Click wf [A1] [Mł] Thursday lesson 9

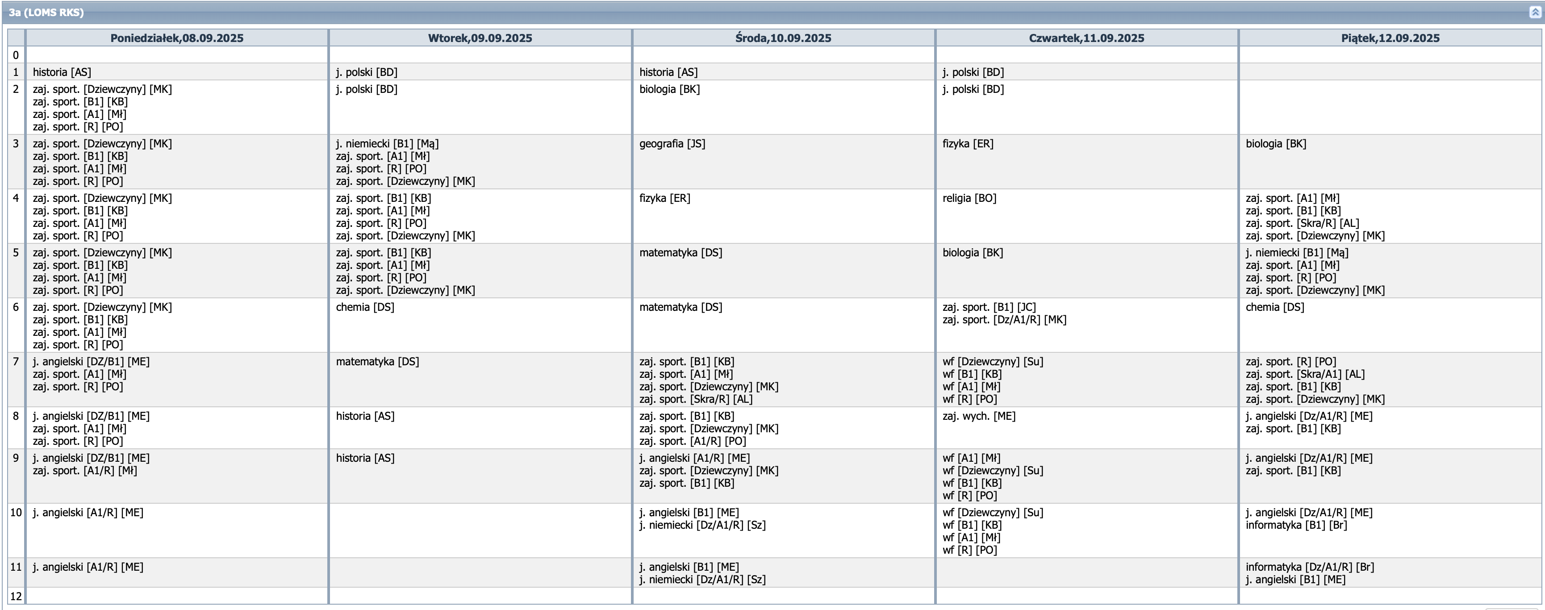971,458
